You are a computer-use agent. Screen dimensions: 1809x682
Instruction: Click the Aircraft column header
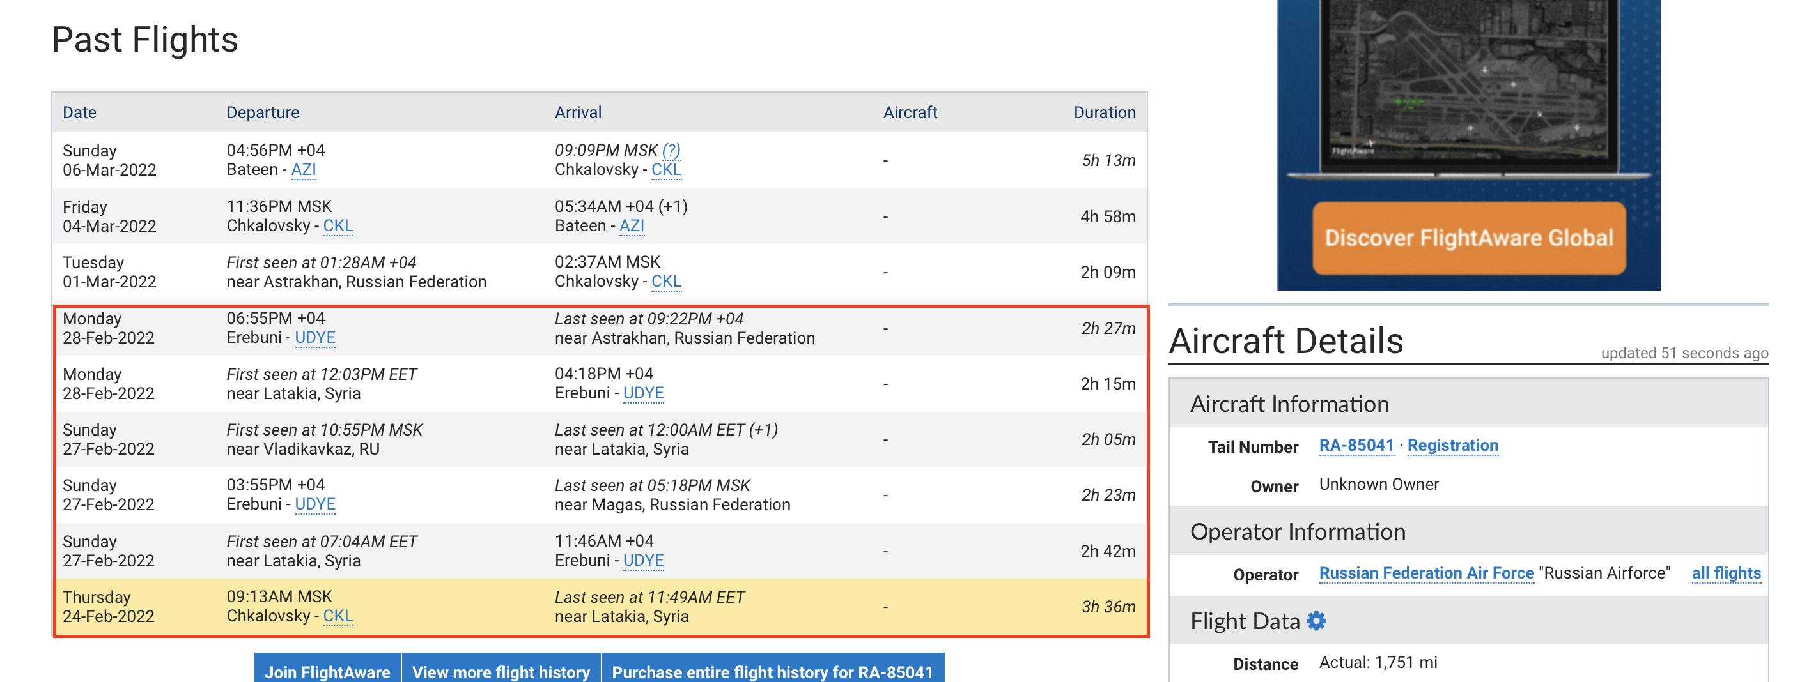[910, 112]
